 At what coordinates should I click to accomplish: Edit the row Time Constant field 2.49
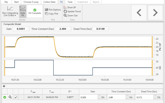coord(116,97)
